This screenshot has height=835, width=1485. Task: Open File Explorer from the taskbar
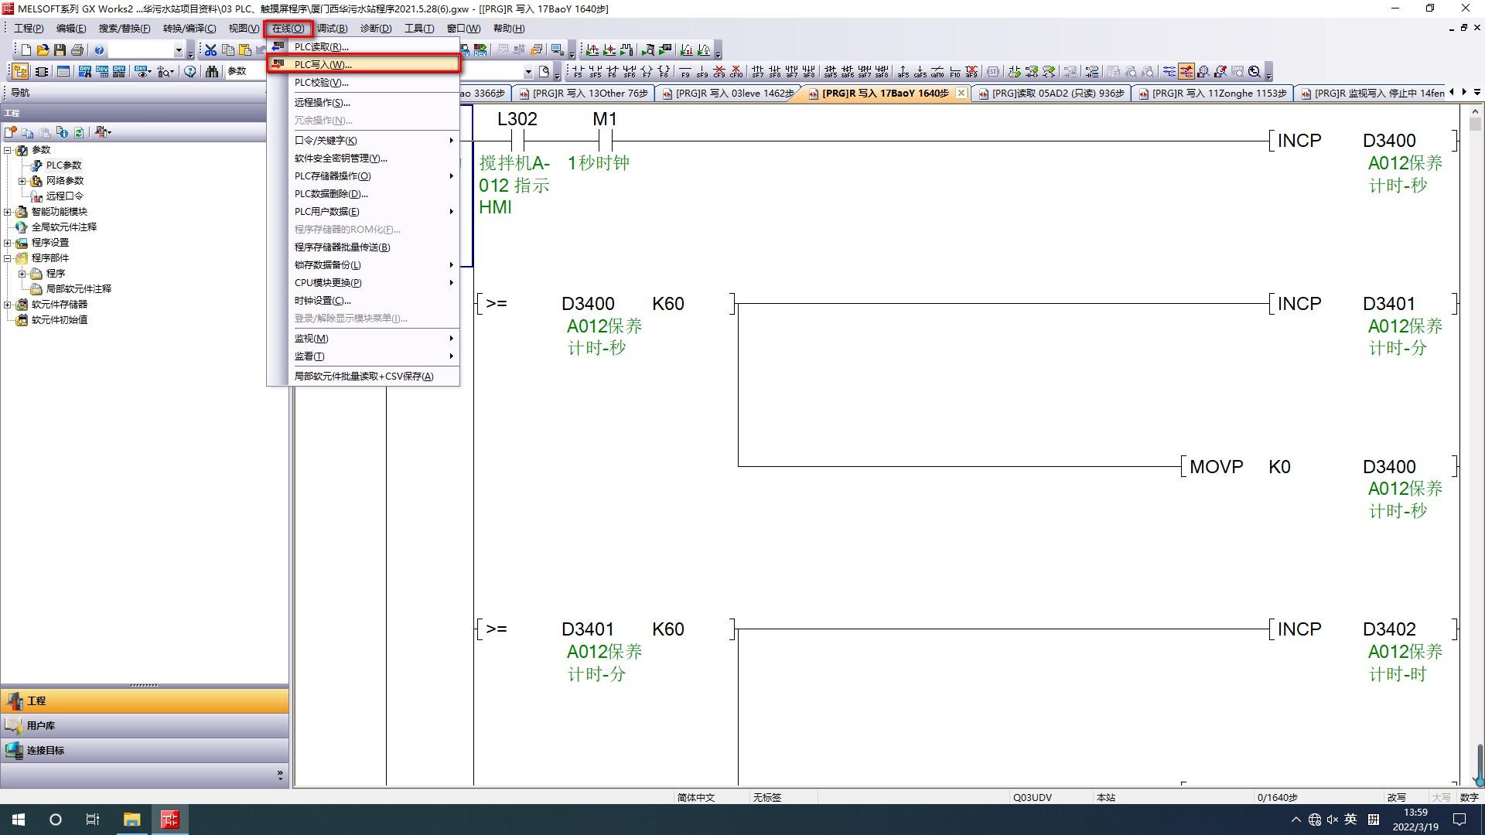(131, 820)
